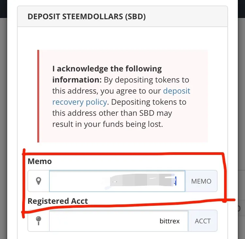Click the 'Registered Acct' field label
The height and width of the screenshot is (239, 245).
pyautogui.click(x=57, y=201)
